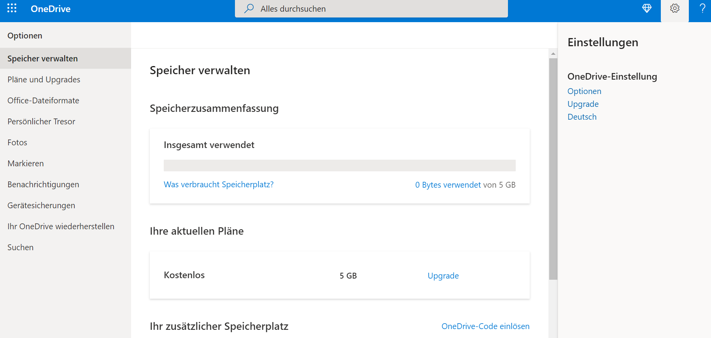711x338 pixels.
Task: Click the OneDrive title link
Action: point(51,9)
